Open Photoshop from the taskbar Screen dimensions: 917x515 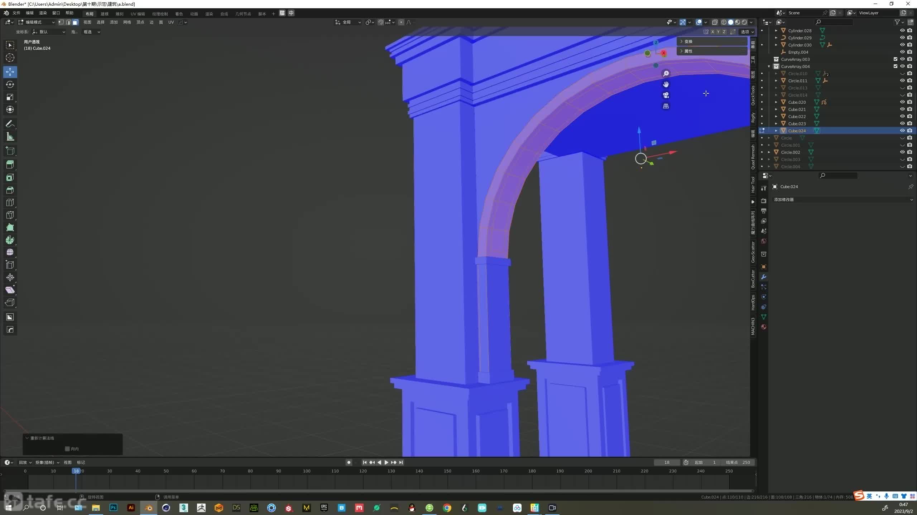coord(114,508)
